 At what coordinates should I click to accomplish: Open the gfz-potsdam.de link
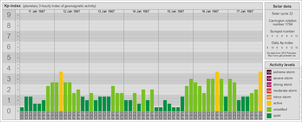[281, 56]
